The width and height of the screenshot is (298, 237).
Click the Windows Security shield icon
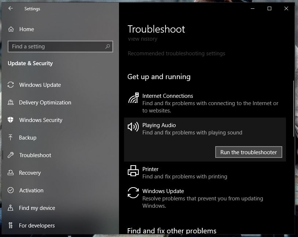[x=11, y=120]
